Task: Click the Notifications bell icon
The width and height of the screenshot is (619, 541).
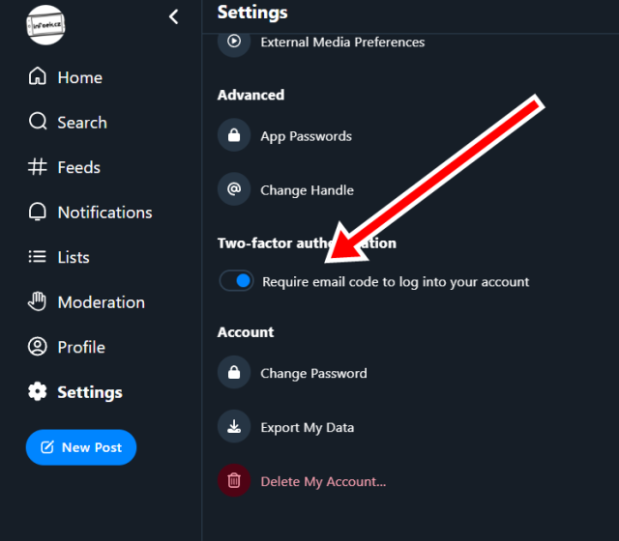Action: pyautogui.click(x=38, y=213)
